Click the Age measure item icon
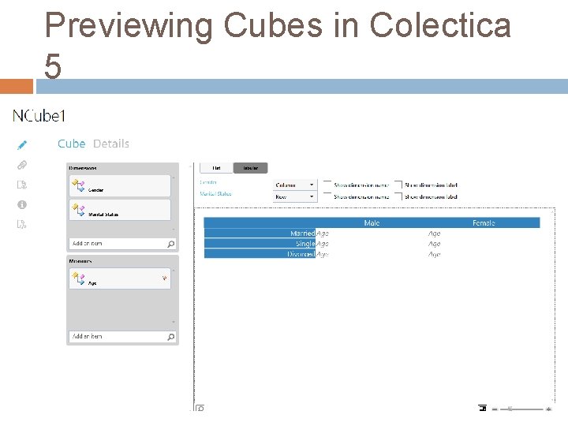The image size is (568, 426). pos(78,278)
